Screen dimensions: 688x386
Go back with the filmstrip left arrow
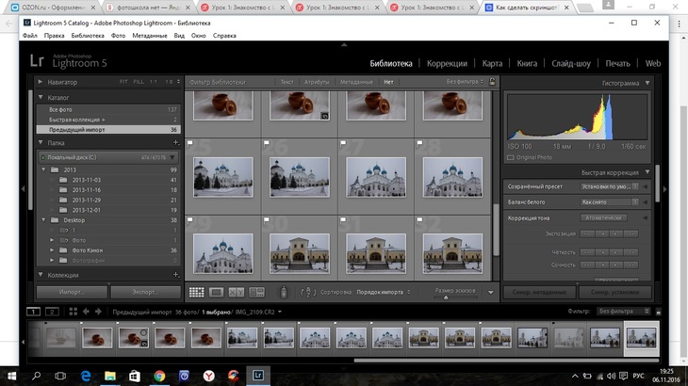click(x=86, y=312)
